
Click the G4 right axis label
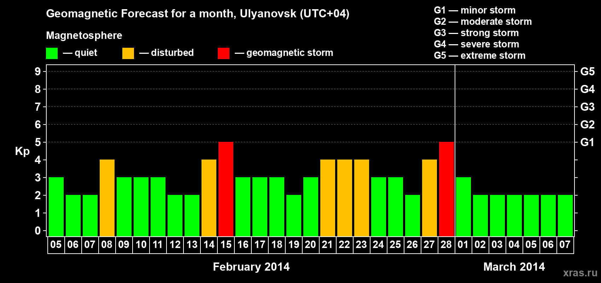click(x=587, y=89)
